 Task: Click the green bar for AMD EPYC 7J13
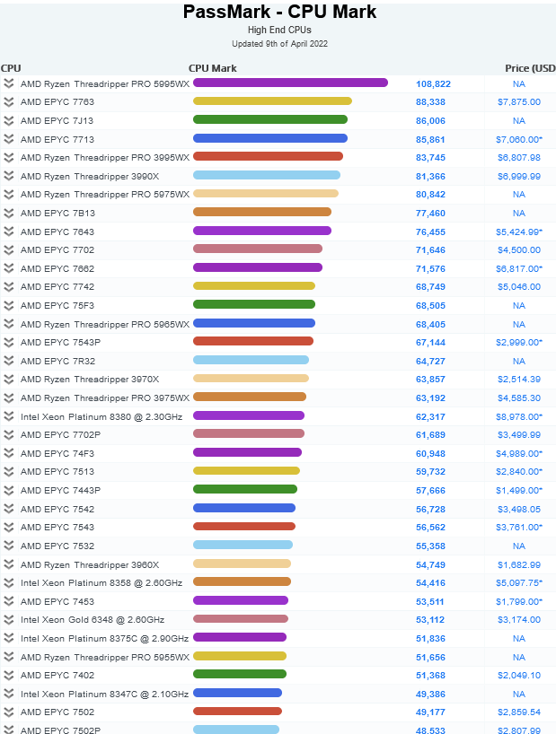(x=269, y=119)
